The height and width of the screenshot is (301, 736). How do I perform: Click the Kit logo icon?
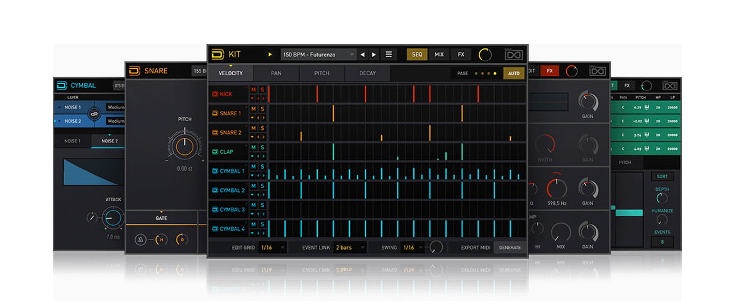click(x=218, y=55)
